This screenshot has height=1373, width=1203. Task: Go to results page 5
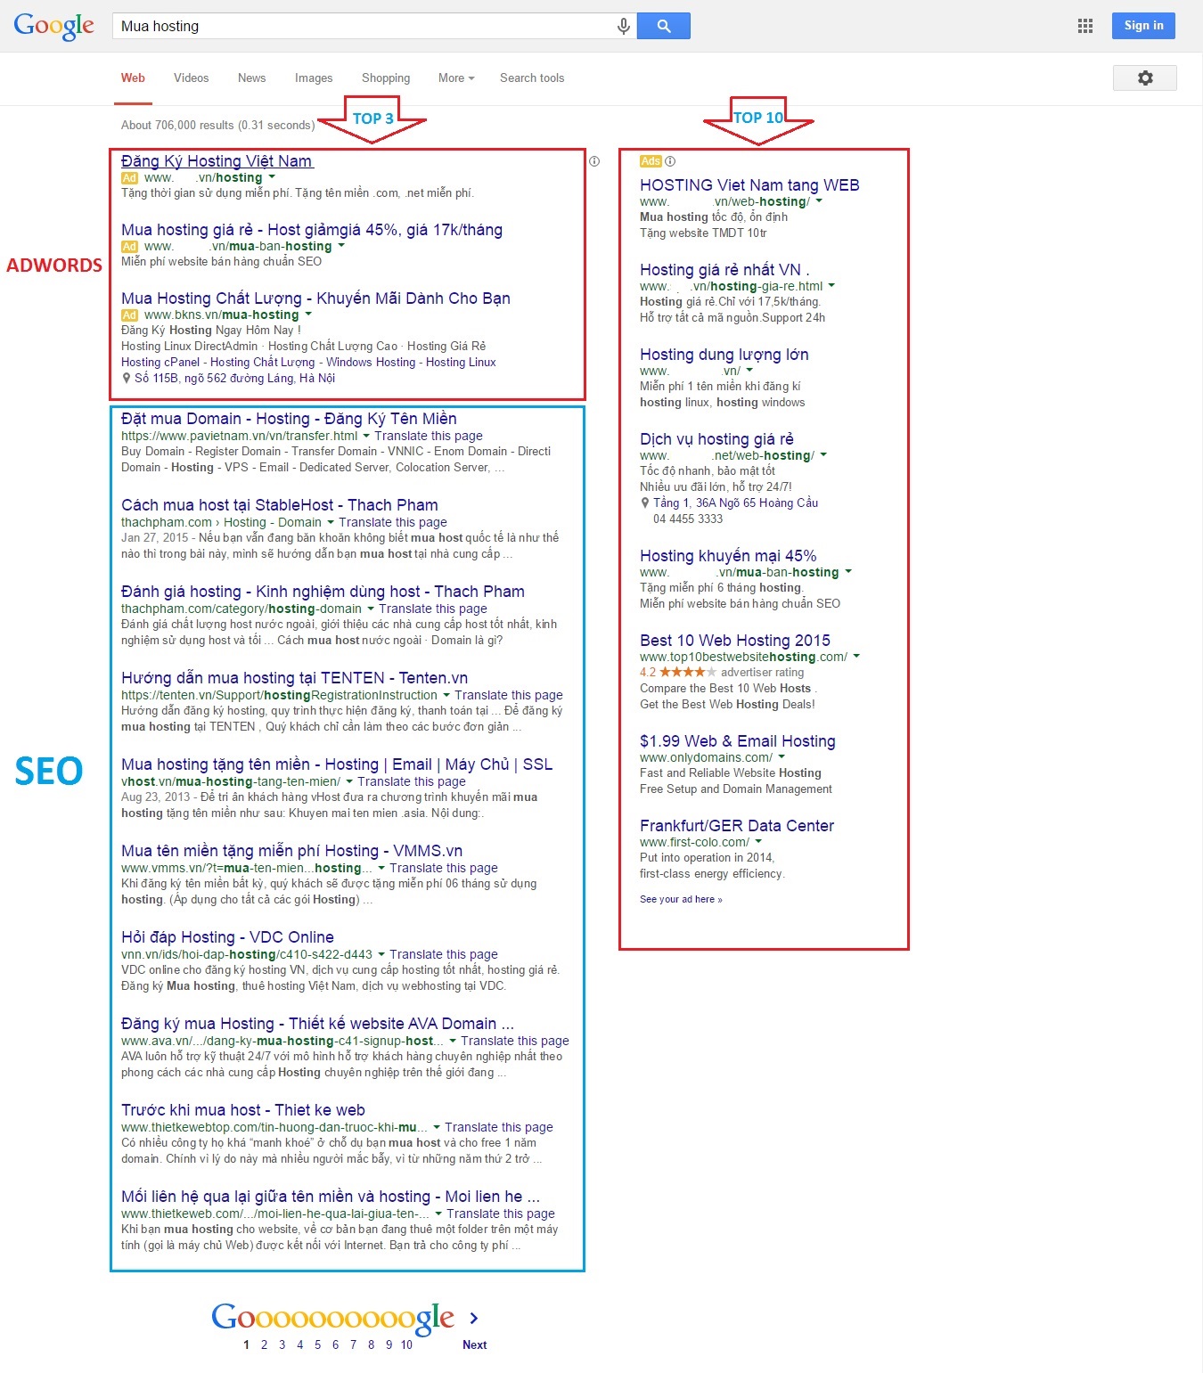click(x=317, y=1345)
